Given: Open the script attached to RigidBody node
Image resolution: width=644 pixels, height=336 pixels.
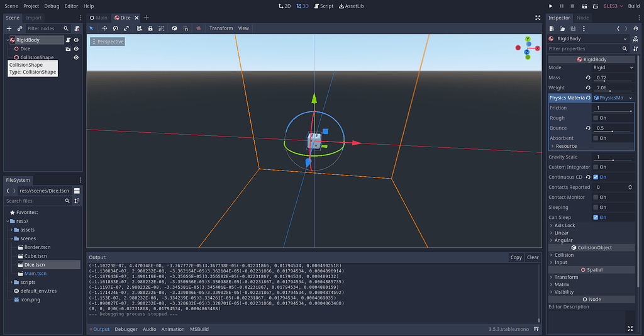Looking at the screenshot, I should click(x=68, y=40).
